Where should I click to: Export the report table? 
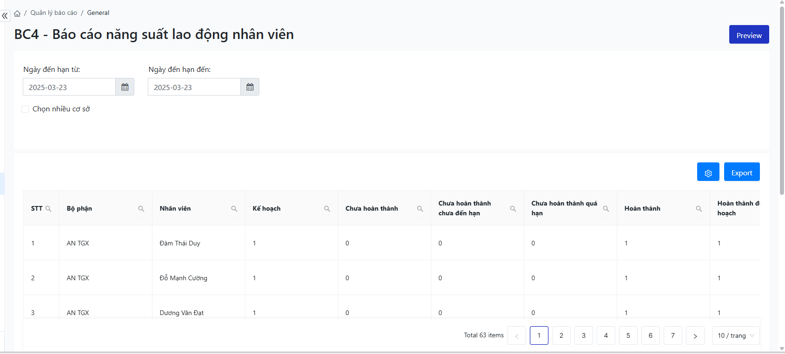741,172
